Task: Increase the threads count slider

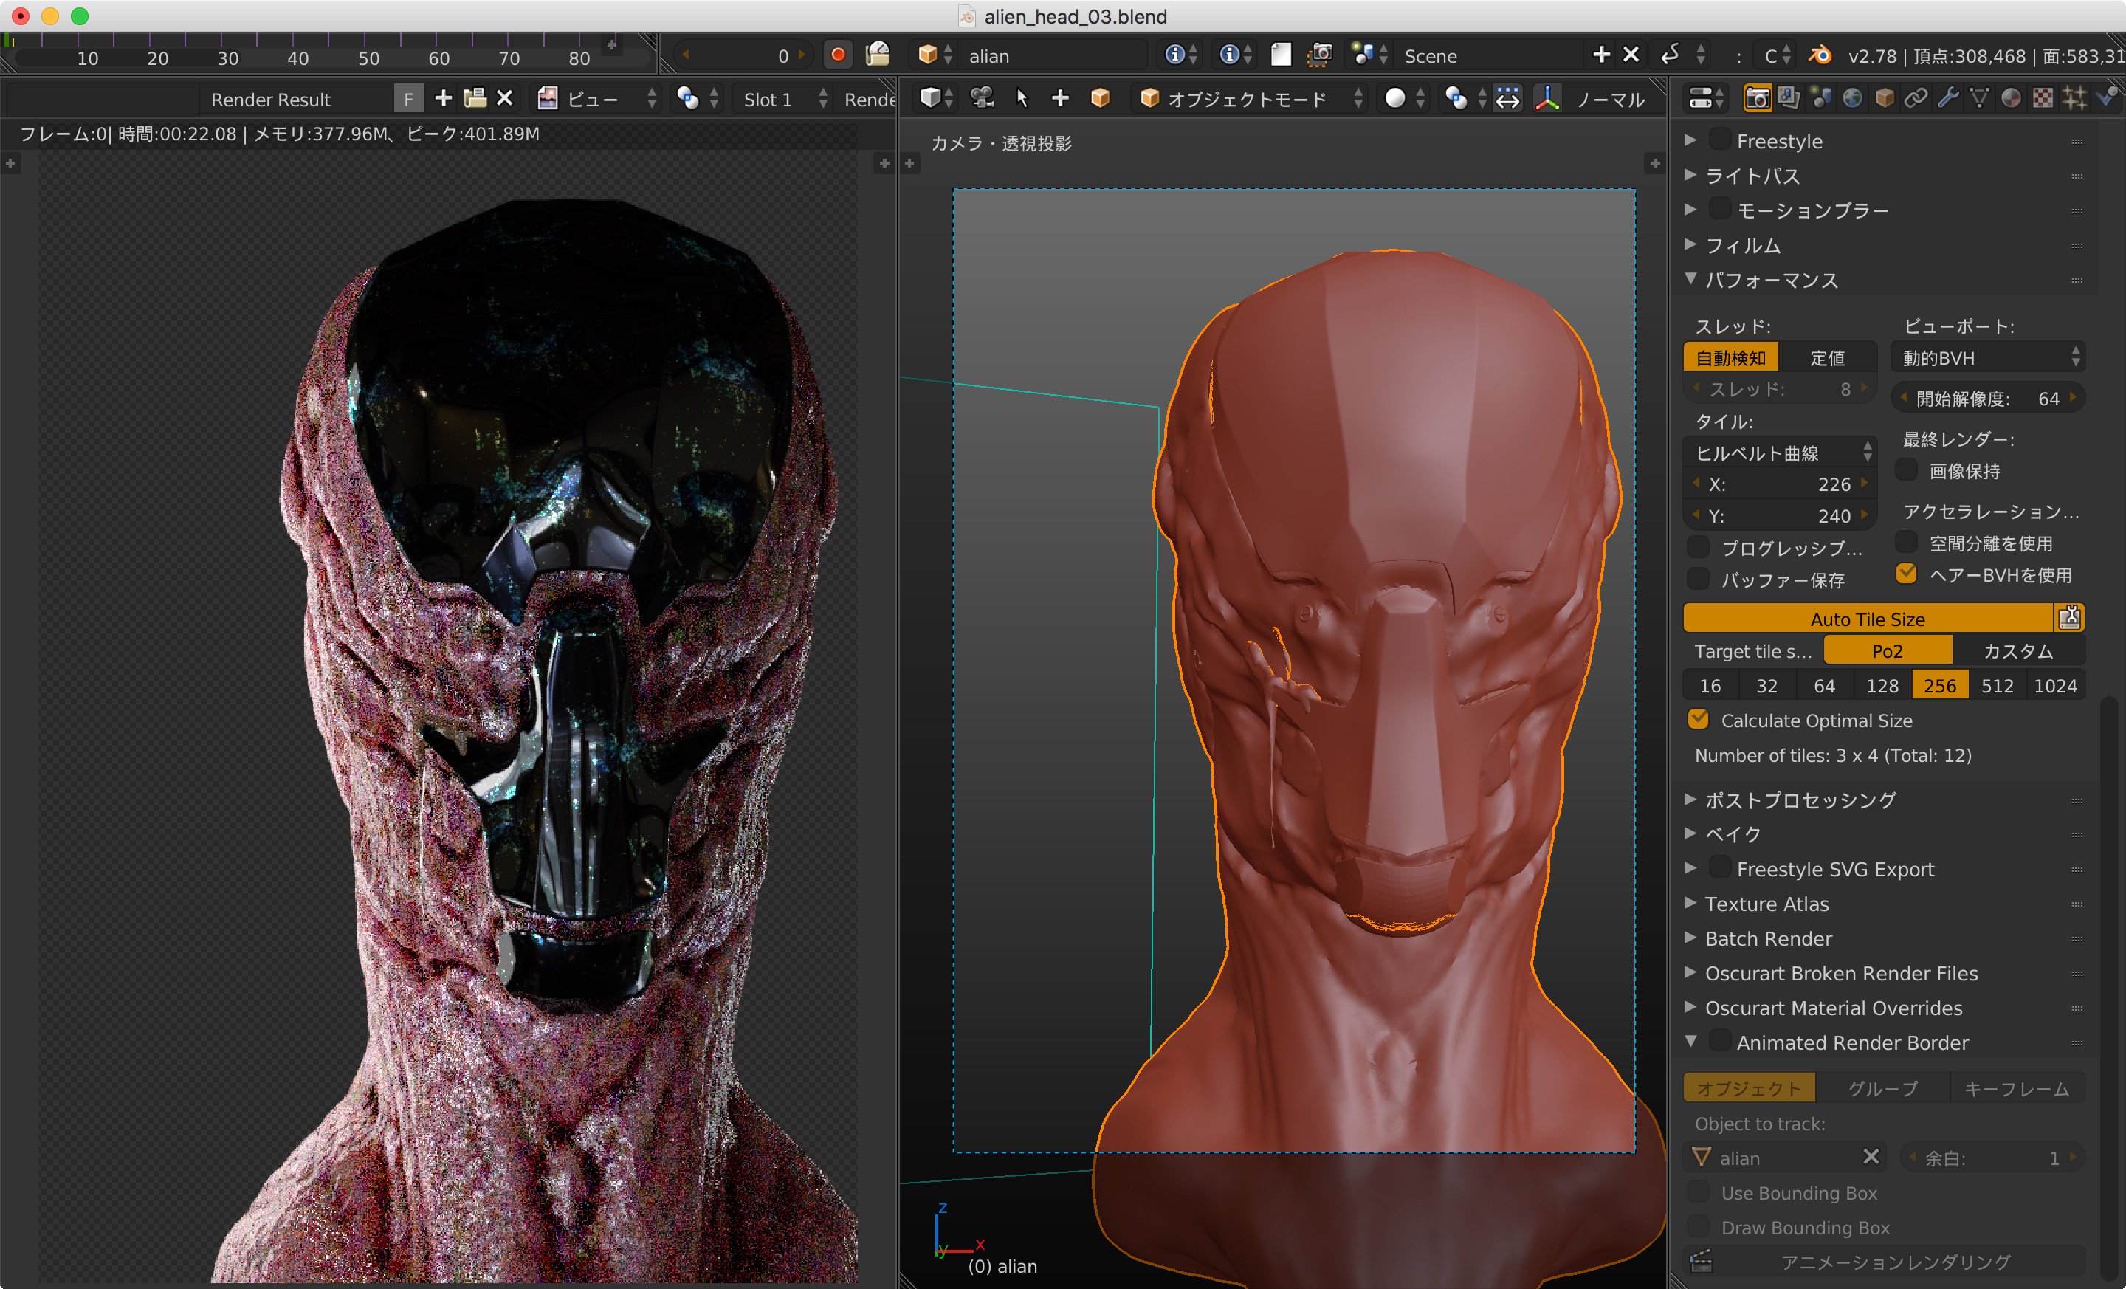Action: click(x=1865, y=389)
